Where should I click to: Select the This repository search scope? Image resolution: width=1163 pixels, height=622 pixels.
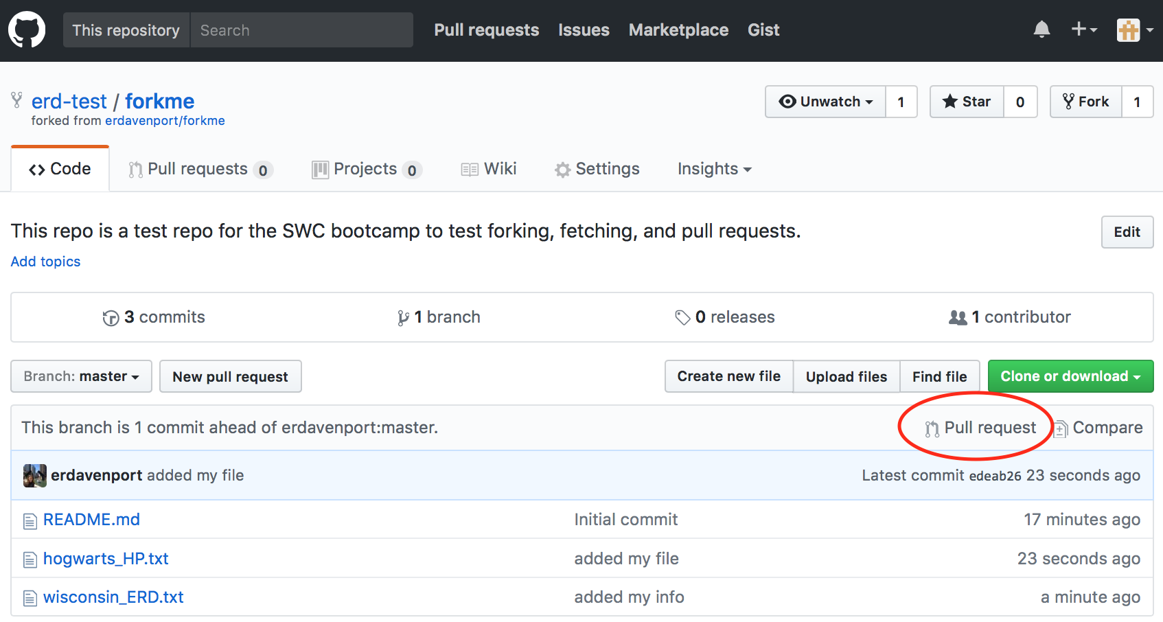[126, 30]
